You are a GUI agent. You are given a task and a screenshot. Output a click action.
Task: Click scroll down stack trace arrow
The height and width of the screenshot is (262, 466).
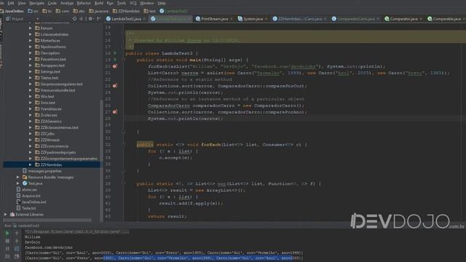pos(17,241)
